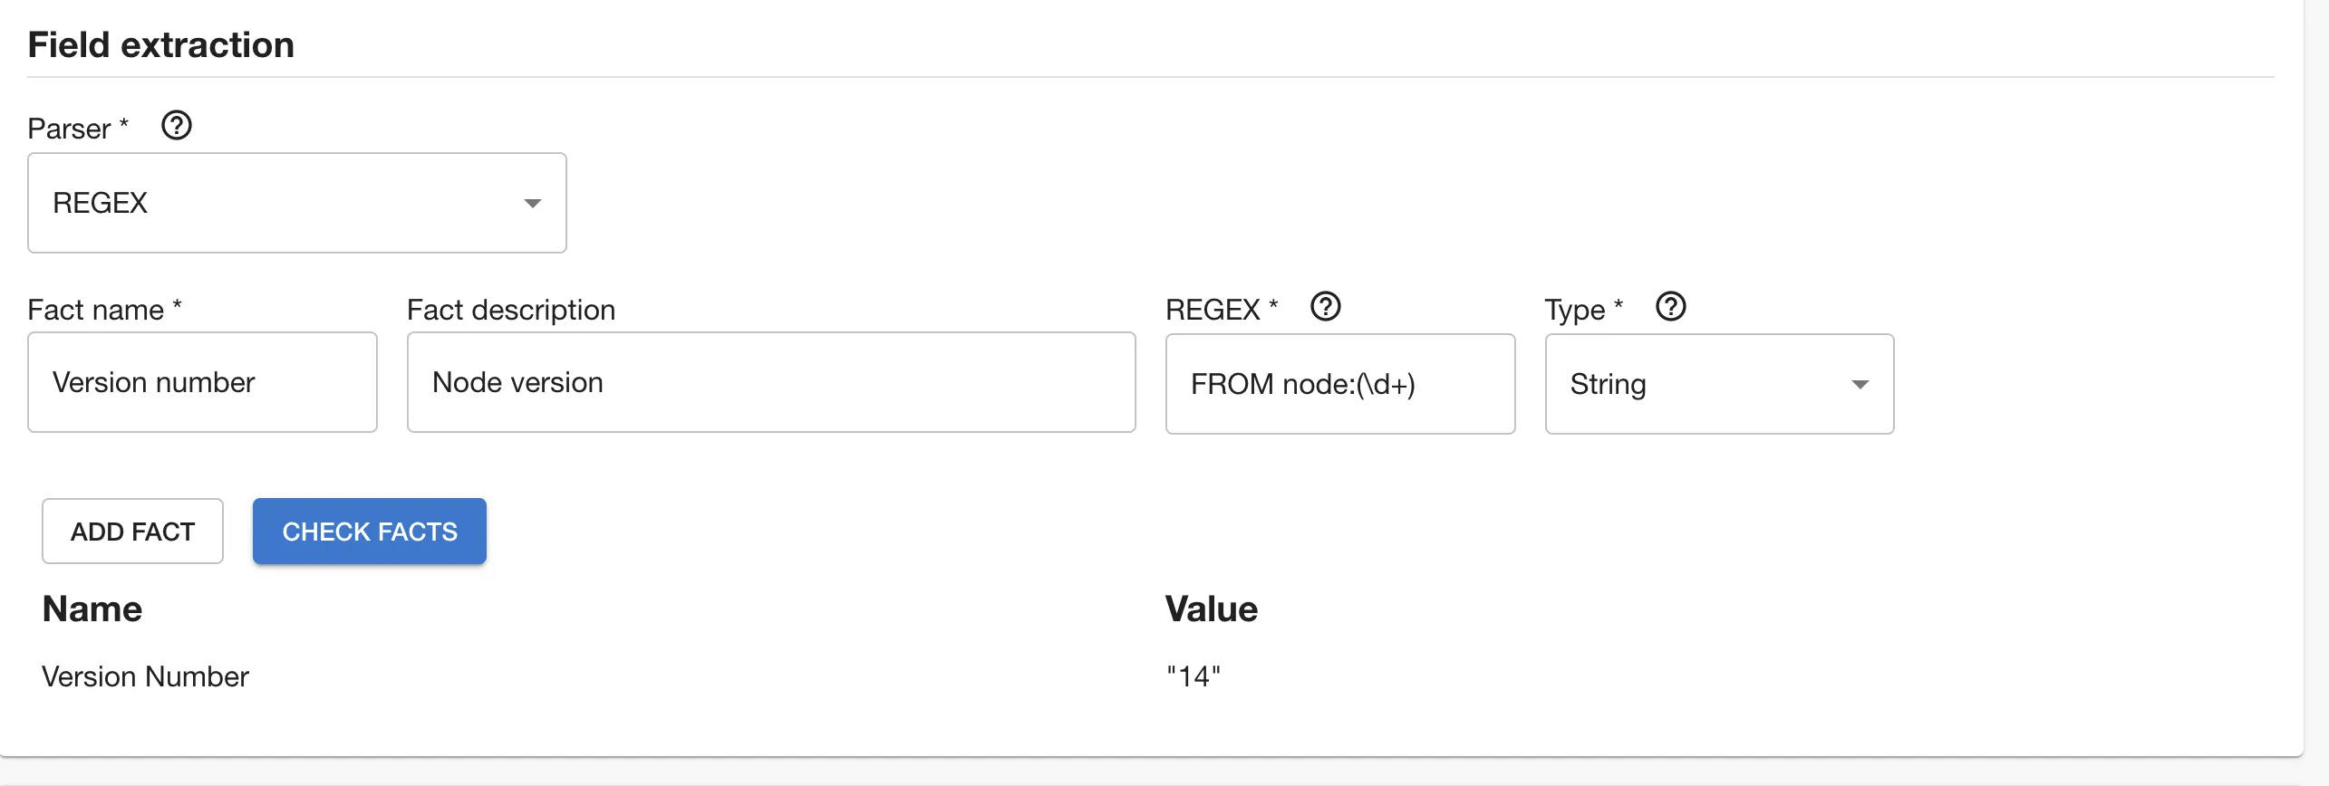Open the Type selector showing String
This screenshot has width=2329, height=786.
coord(1718,384)
